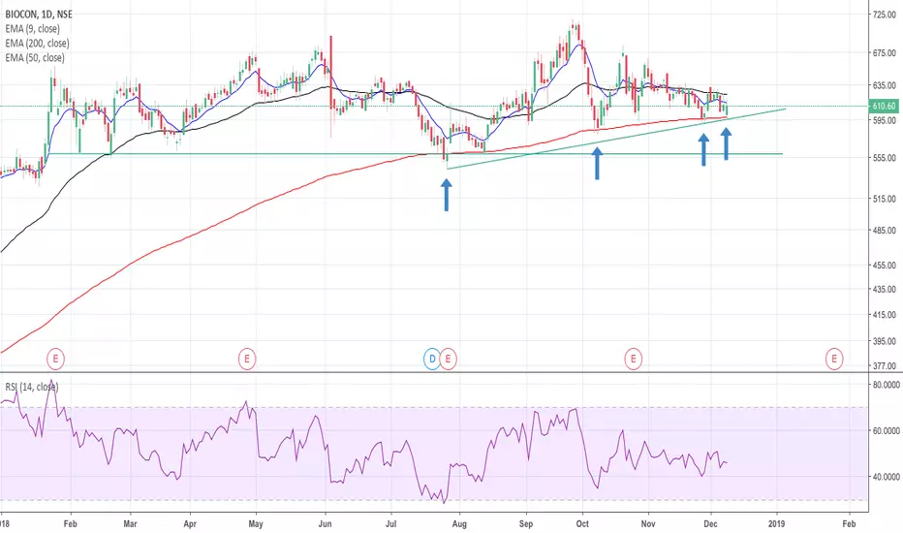Viewport: 903px width, 533px height.
Task: Click the Oct label on the time axis
Action: (x=582, y=523)
